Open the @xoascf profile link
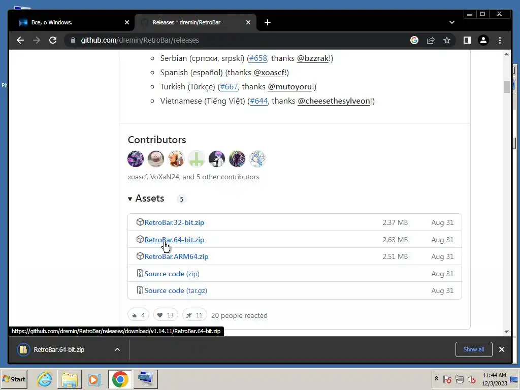Screen dimensions: 520x390 (269, 73)
